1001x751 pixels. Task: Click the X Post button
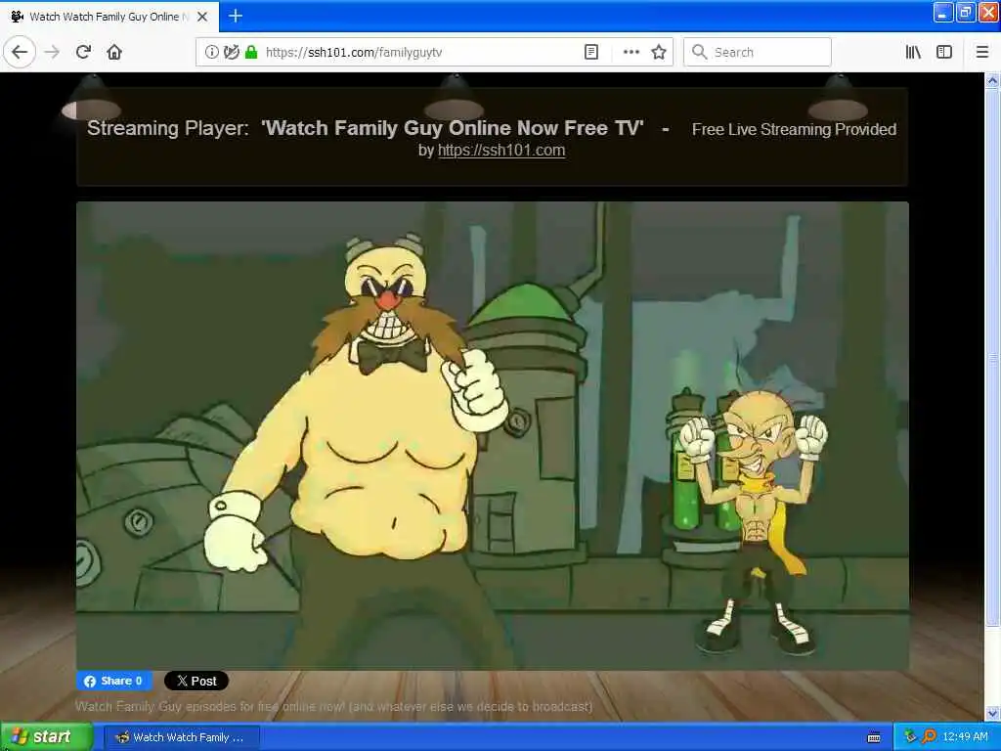click(196, 681)
